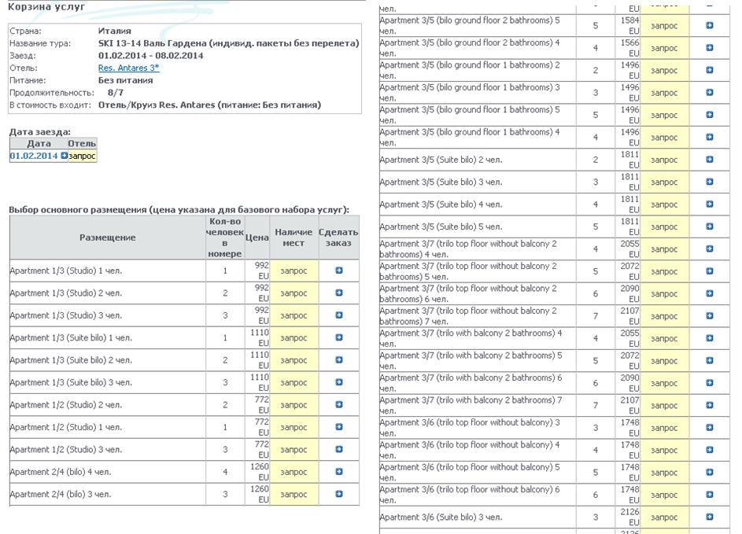Image resolution: width=742 pixels, height=534 pixels.
Task: Order Apartment 2/4 (bilo) 4 чел.
Action: tap(339, 472)
